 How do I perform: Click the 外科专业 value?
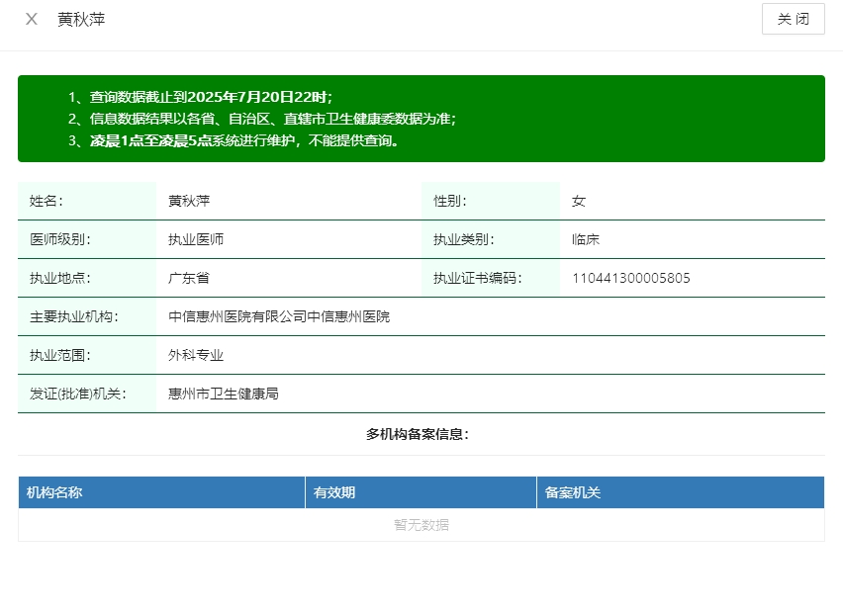196,355
